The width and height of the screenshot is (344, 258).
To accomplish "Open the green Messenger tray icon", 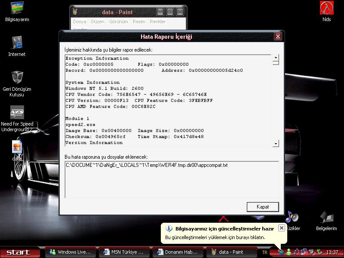I will pyautogui.click(x=289, y=252).
